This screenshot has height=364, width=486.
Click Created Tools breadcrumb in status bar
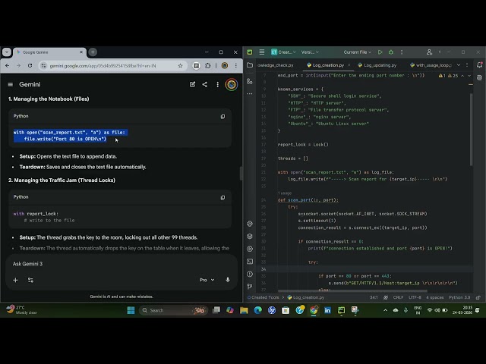click(265, 297)
